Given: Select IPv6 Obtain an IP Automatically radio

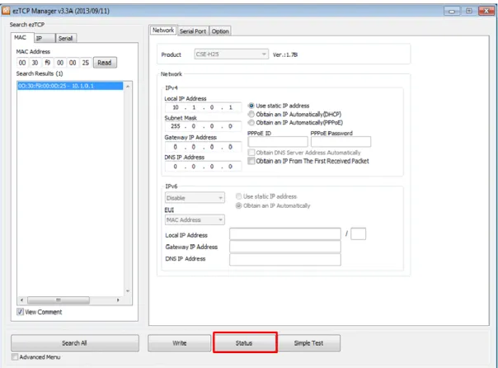Looking at the screenshot, I should [238, 205].
